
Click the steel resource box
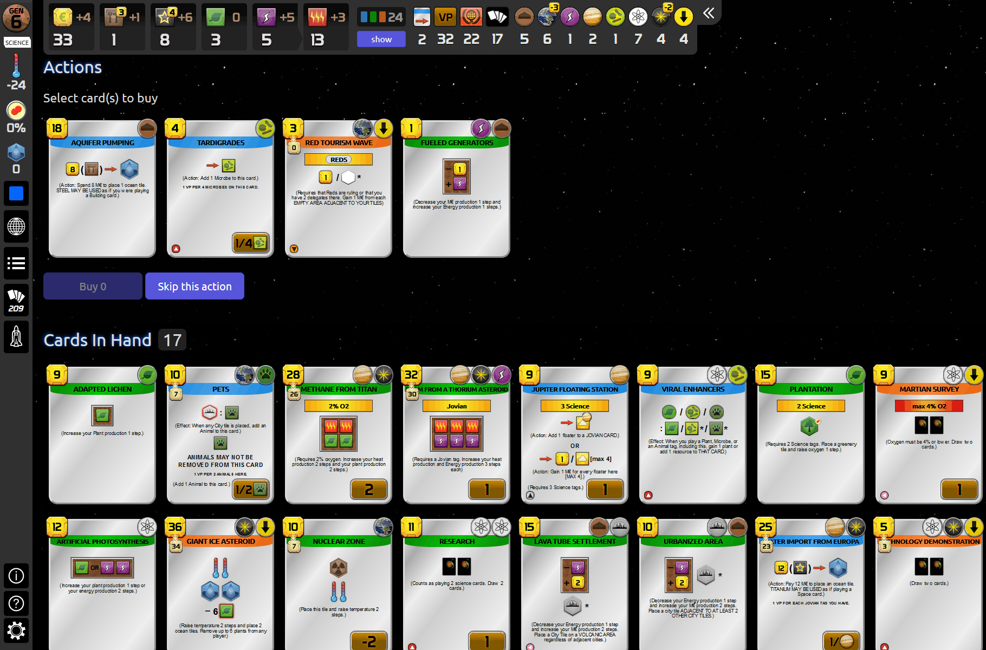click(122, 27)
